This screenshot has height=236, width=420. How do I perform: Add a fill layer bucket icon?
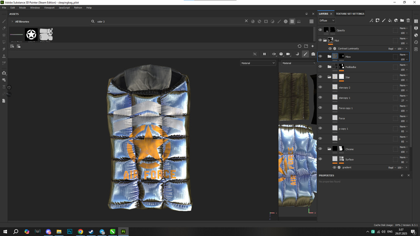point(390,20)
